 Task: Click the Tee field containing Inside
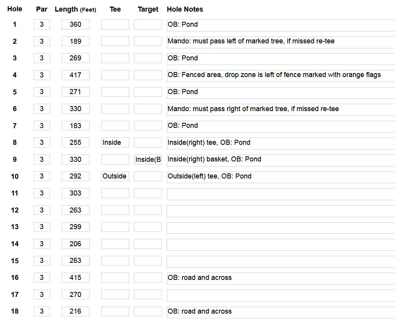click(115, 142)
